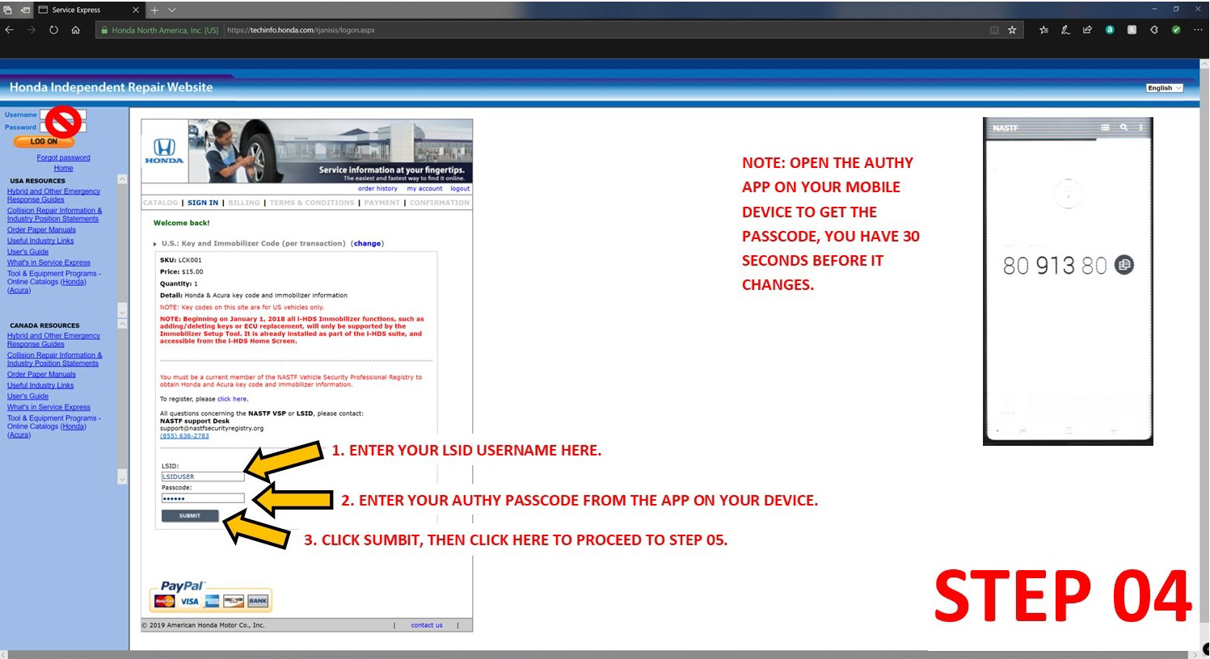Open the browser home page icon
1210x659 pixels.
(x=75, y=30)
